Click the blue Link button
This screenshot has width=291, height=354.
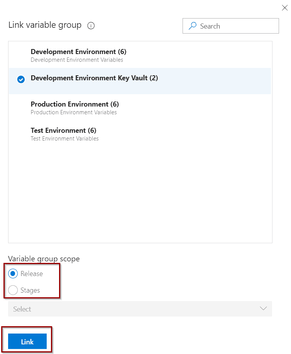[27, 341]
